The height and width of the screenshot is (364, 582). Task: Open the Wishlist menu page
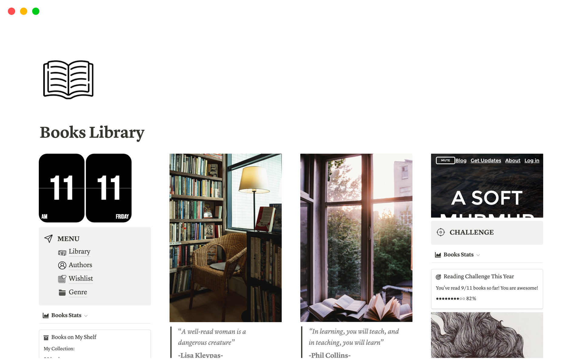click(81, 278)
